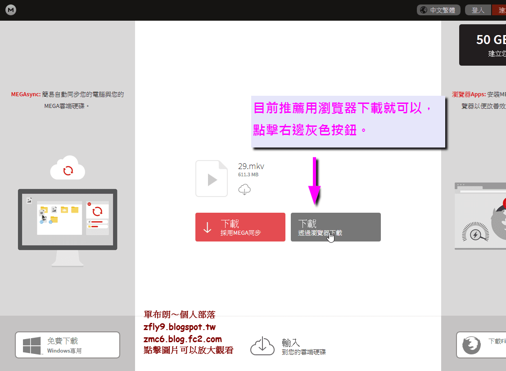Click the MEGA logo icon
The width and height of the screenshot is (506, 371).
point(11,10)
